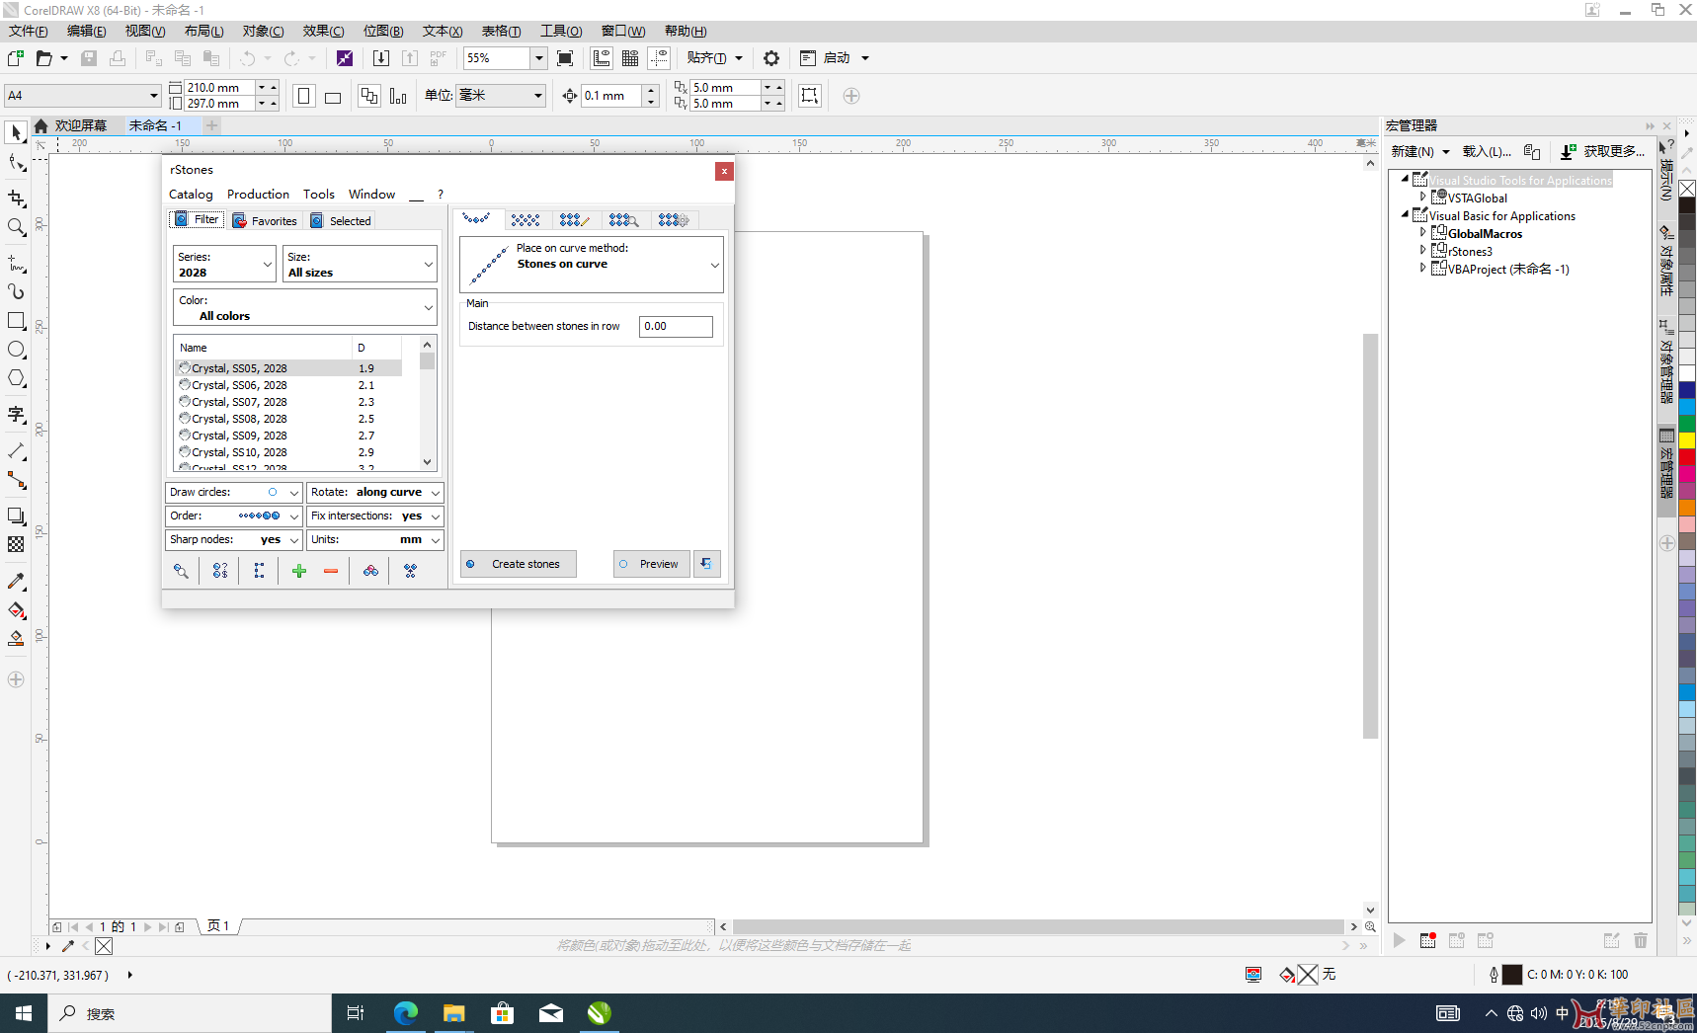Image resolution: width=1697 pixels, height=1033 pixels.
Task: Toggle show grid button
Action: 630,58
